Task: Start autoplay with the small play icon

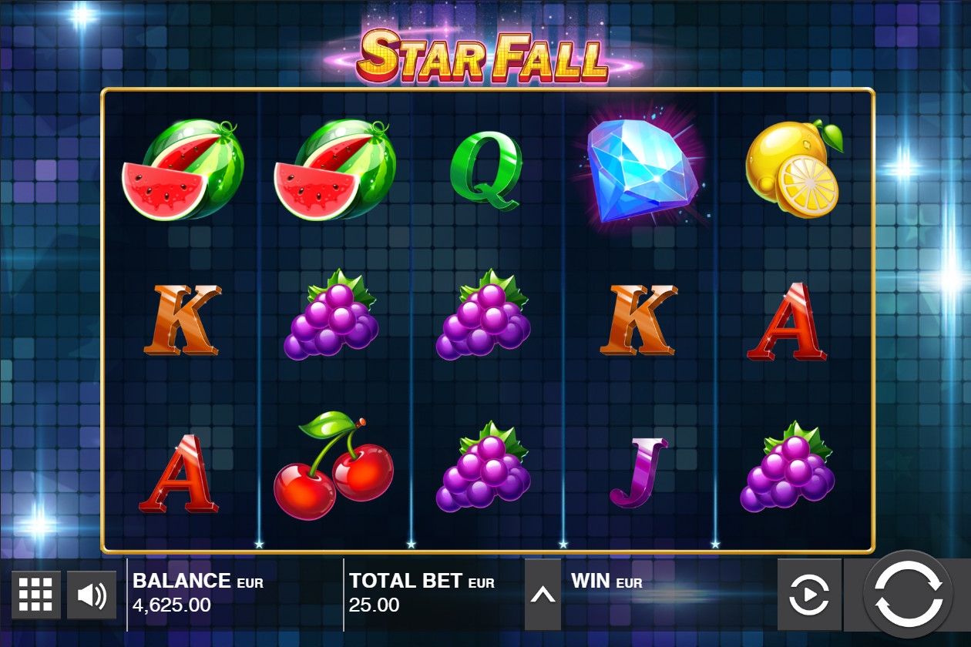Action: pos(809,595)
